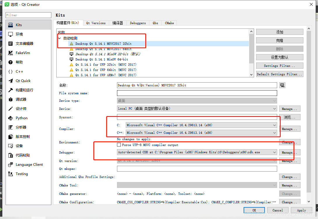Open the Python settings category
Image resolution: width=318 pixels, height=219 pixels.
(28, 118)
